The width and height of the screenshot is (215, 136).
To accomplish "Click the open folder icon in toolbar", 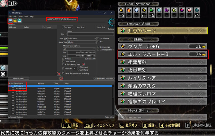I will (15, 20).
